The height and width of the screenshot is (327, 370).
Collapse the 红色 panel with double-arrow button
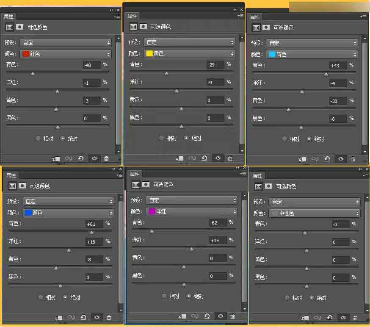coord(111,10)
